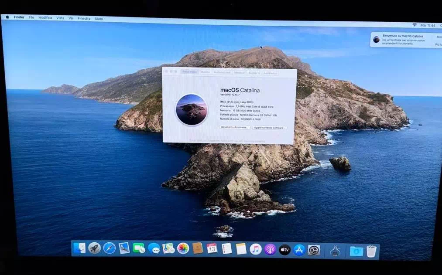Open the File menu

click(31, 17)
